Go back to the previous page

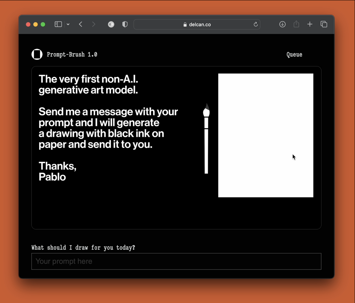tap(81, 24)
